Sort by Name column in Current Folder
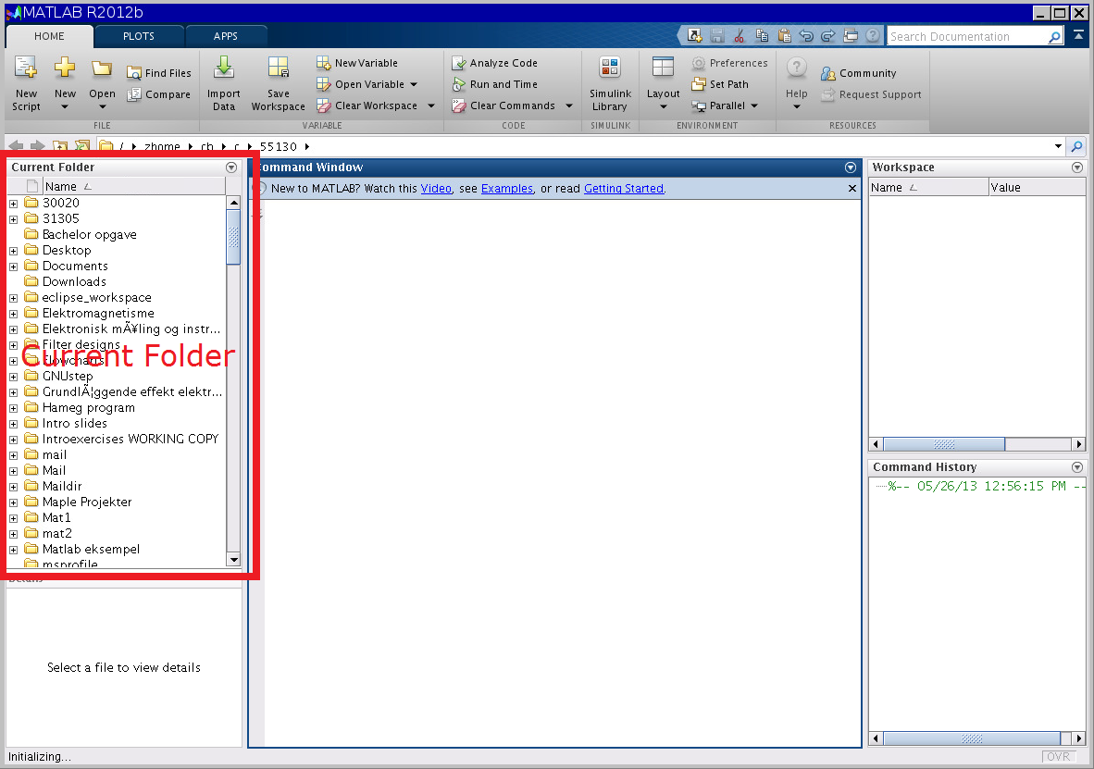The width and height of the screenshot is (1094, 769). click(134, 186)
